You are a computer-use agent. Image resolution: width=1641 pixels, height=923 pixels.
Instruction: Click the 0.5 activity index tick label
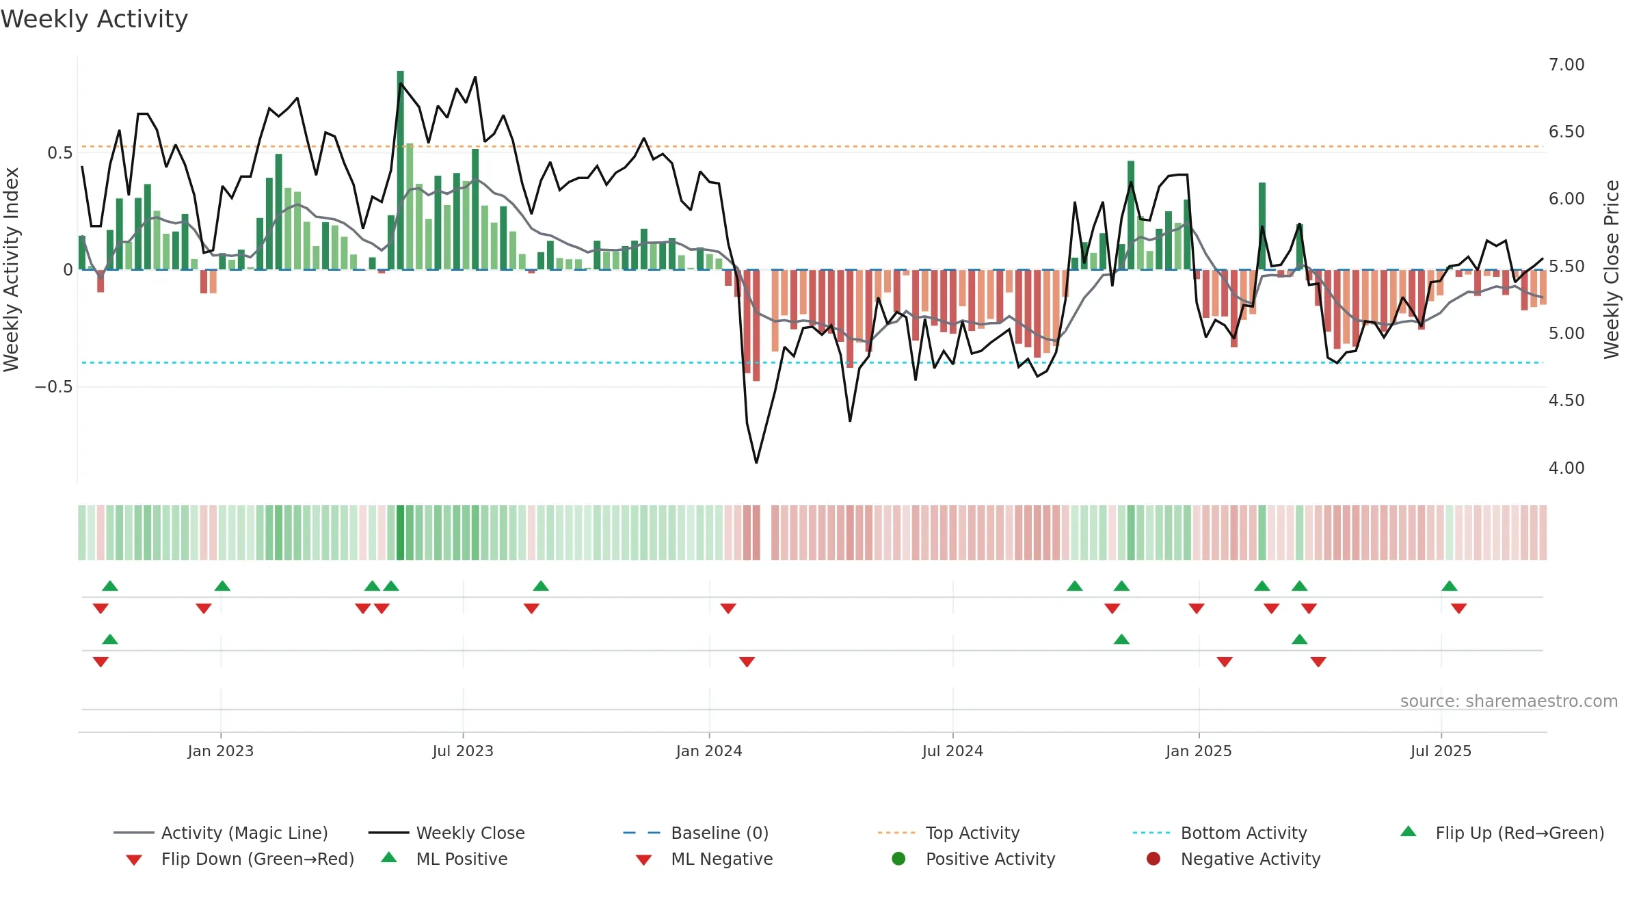59,153
